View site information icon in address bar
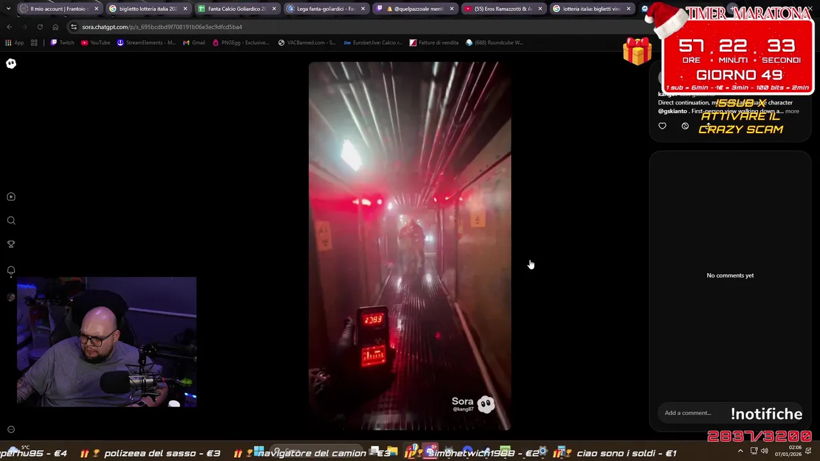 pyautogui.click(x=74, y=27)
